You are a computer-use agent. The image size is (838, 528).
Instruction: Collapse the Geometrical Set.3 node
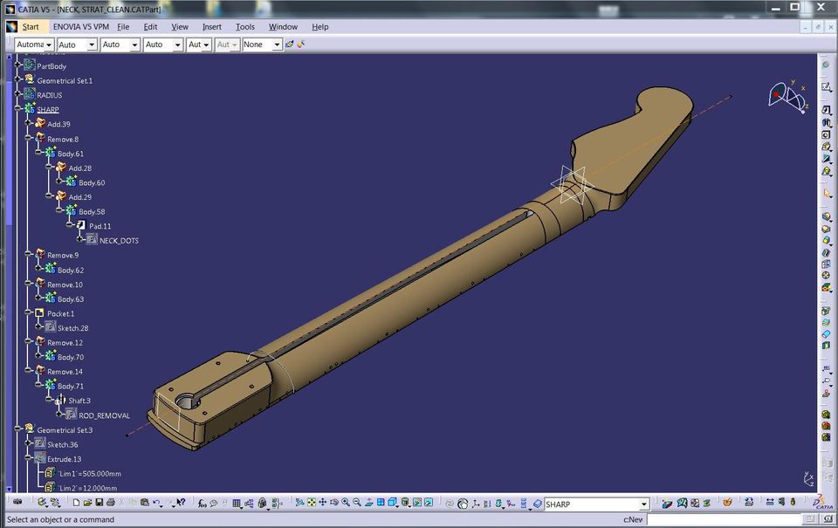pos(18,429)
